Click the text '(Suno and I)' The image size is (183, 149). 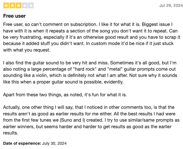pyautogui.click(x=72, y=120)
